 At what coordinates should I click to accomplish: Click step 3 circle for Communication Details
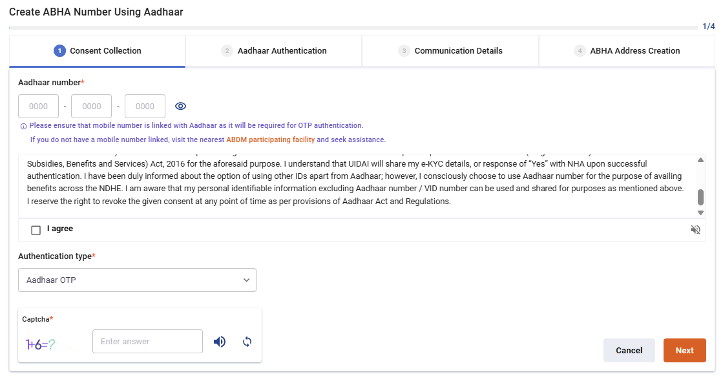[x=404, y=50]
